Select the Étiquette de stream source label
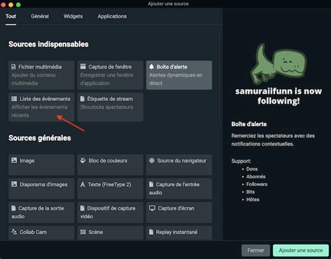 click(110, 99)
